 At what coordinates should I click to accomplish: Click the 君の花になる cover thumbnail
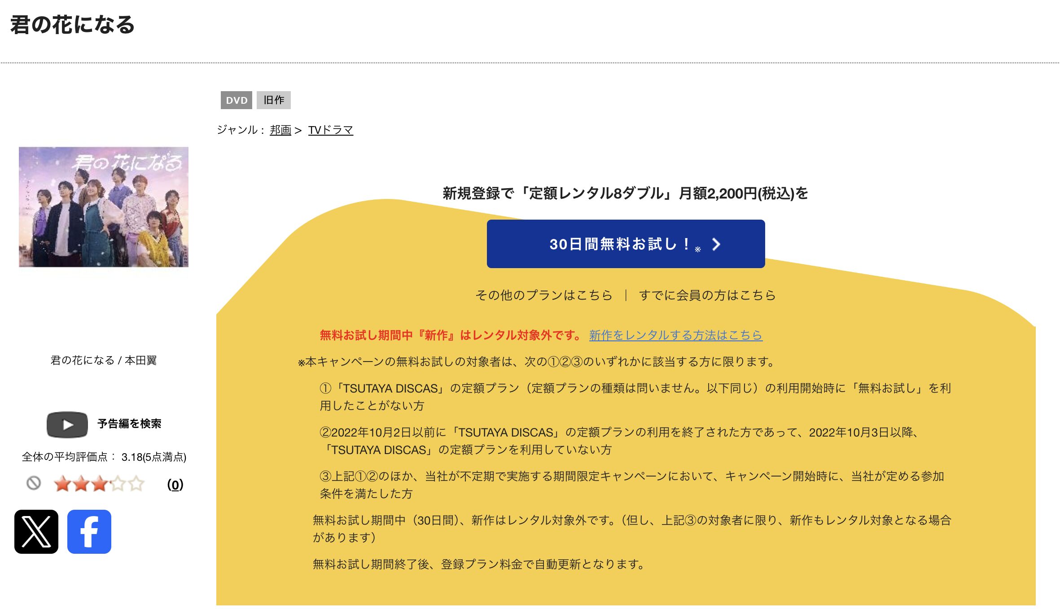(x=104, y=207)
